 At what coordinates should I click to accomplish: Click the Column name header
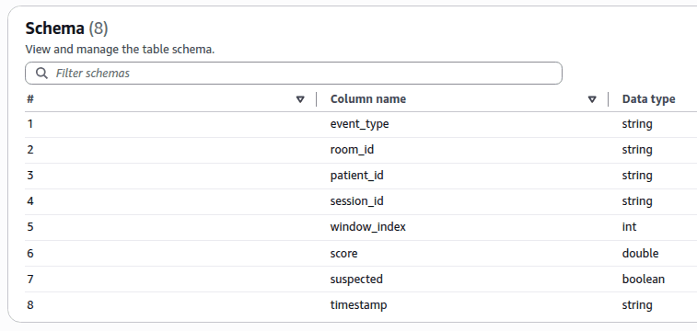click(x=368, y=99)
